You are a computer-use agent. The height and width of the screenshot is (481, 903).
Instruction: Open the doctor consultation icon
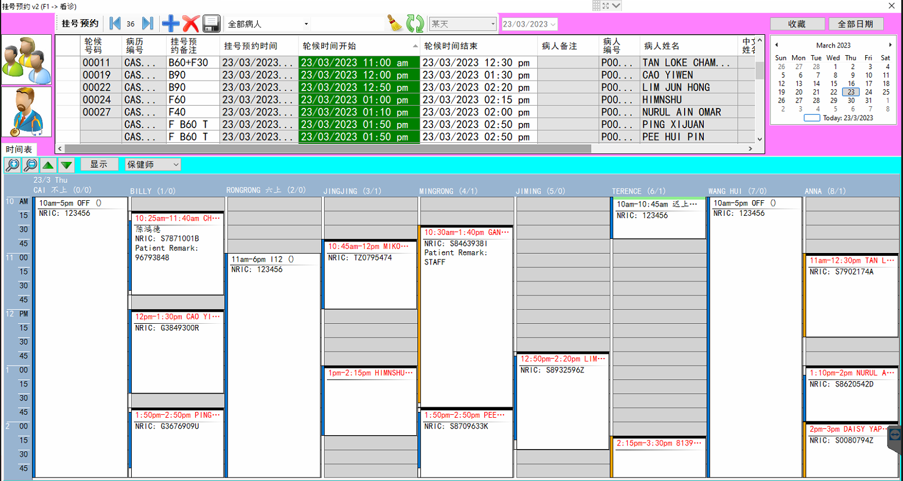click(x=27, y=112)
